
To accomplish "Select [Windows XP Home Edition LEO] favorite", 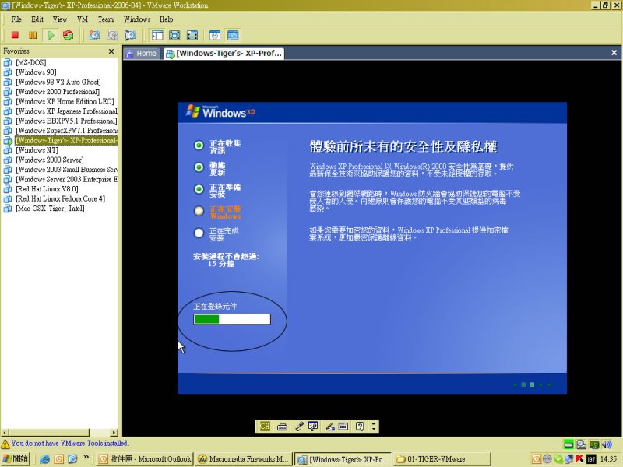I will (x=65, y=101).
